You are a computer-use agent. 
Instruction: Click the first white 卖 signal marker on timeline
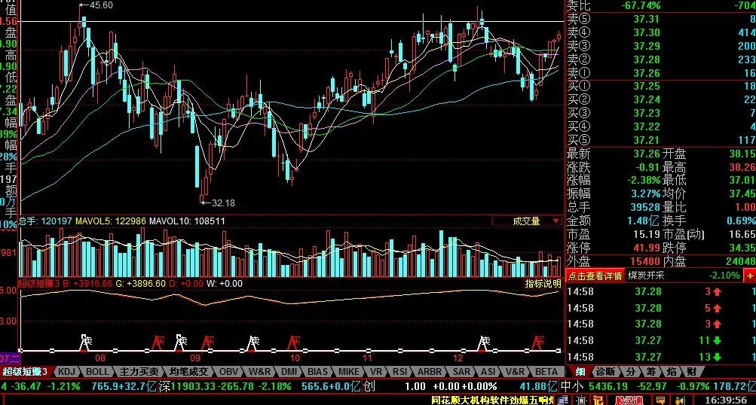coord(84,343)
